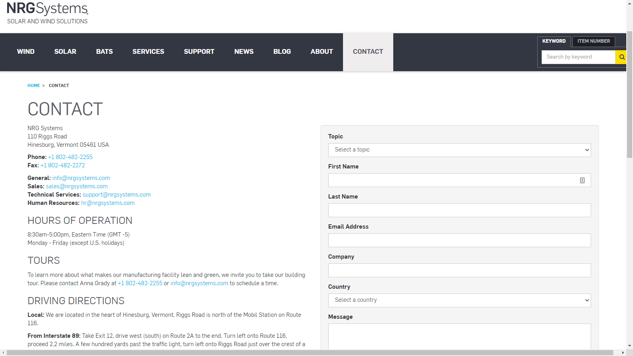Click the phone number +1 802-482-2255 under address
The height and width of the screenshot is (356, 633).
click(x=70, y=157)
